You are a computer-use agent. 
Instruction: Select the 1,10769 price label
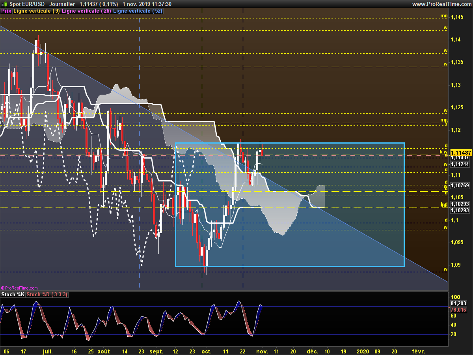[x=460, y=185]
